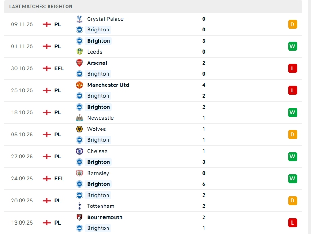The image size is (311, 234).
Task: Select the 25.10.25 Manchester Utd match row
Action: tap(153, 90)
